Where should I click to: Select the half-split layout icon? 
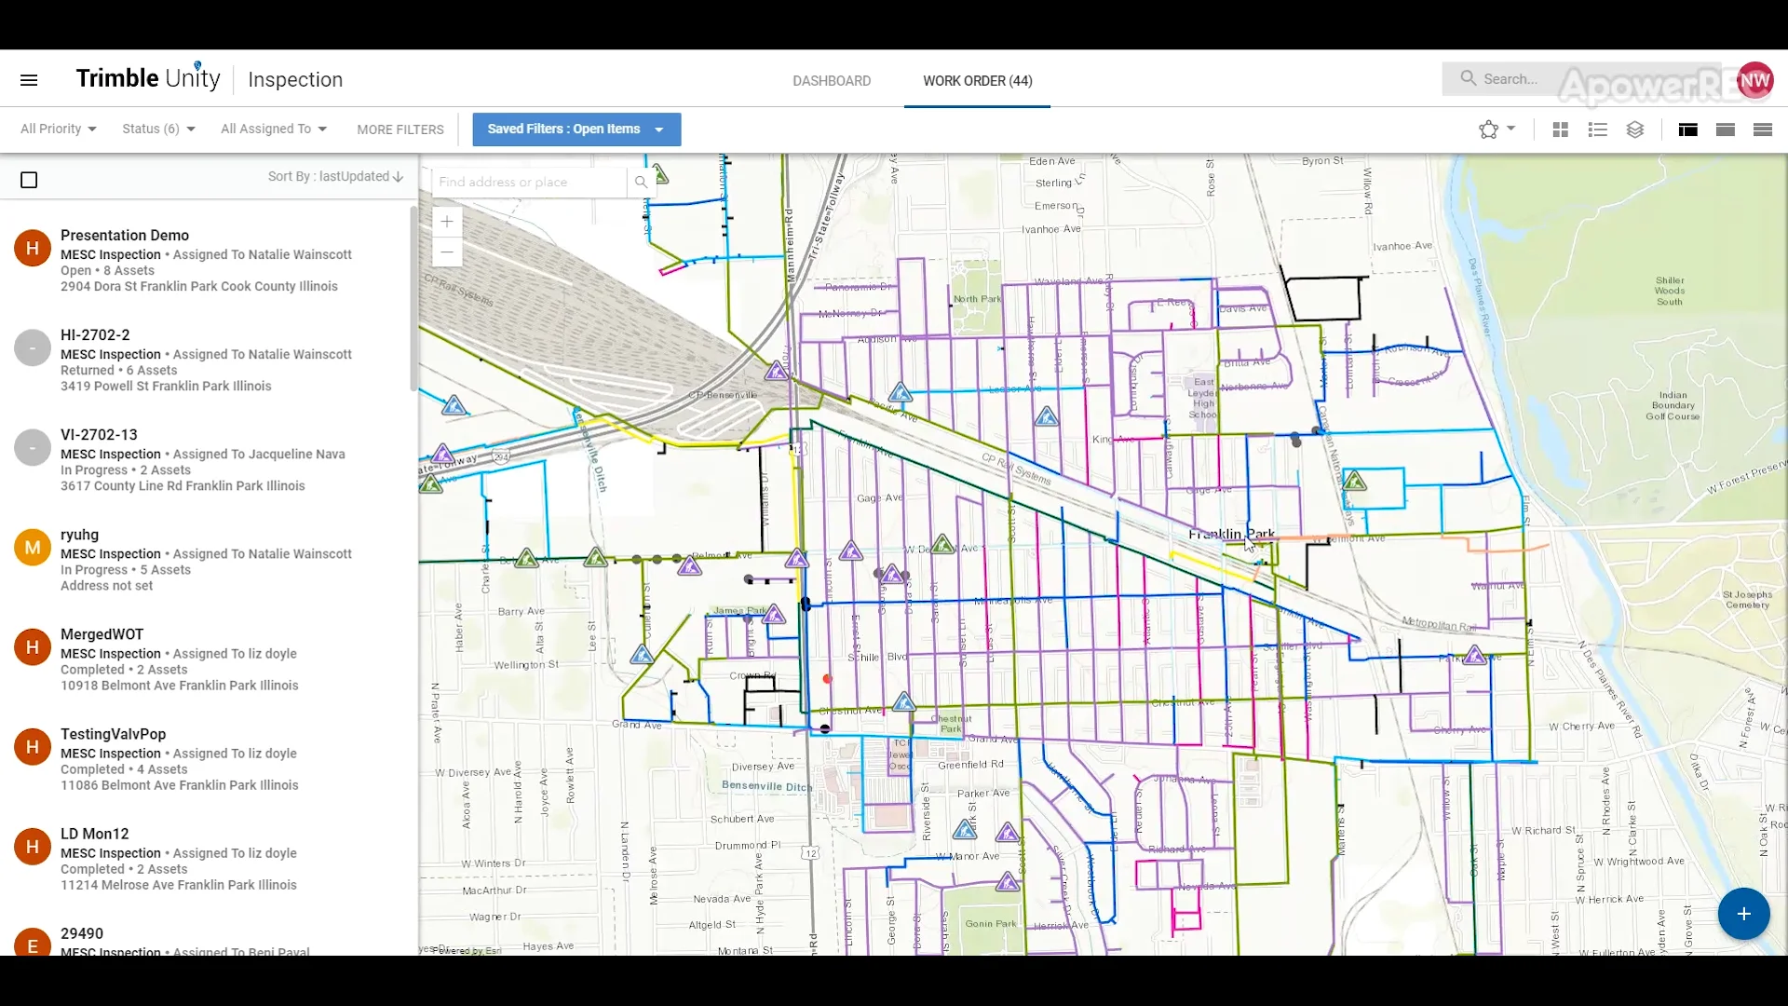tap(1725, 129)
